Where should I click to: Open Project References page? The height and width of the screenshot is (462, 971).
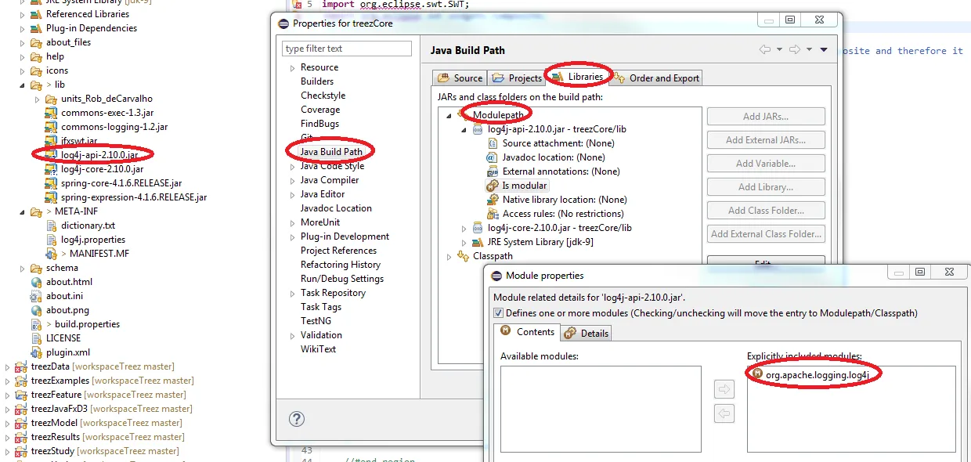338,251
